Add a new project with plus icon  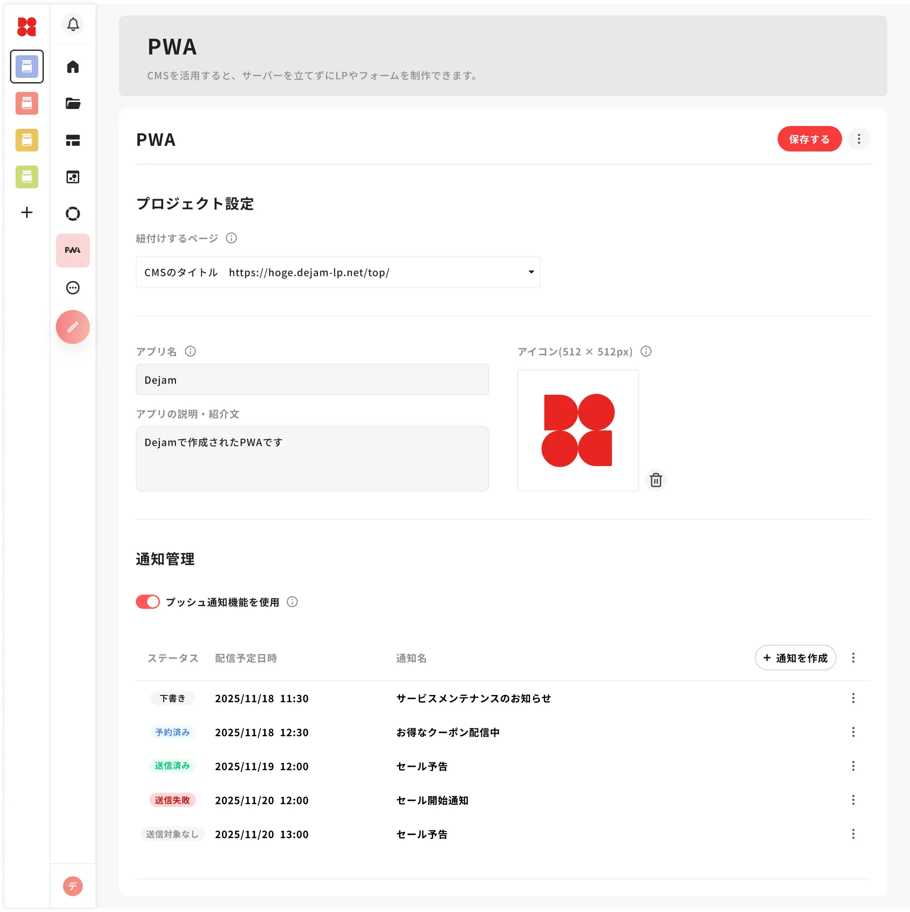(x=27, y=212)
